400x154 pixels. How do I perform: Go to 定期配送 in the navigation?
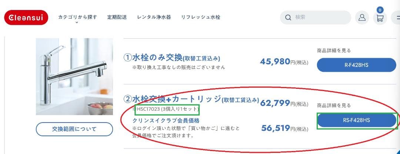117,17
